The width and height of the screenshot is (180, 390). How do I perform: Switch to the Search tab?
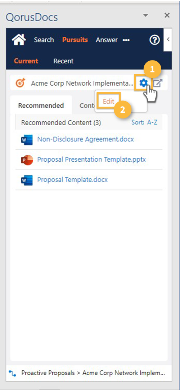[x=44, y=40]
